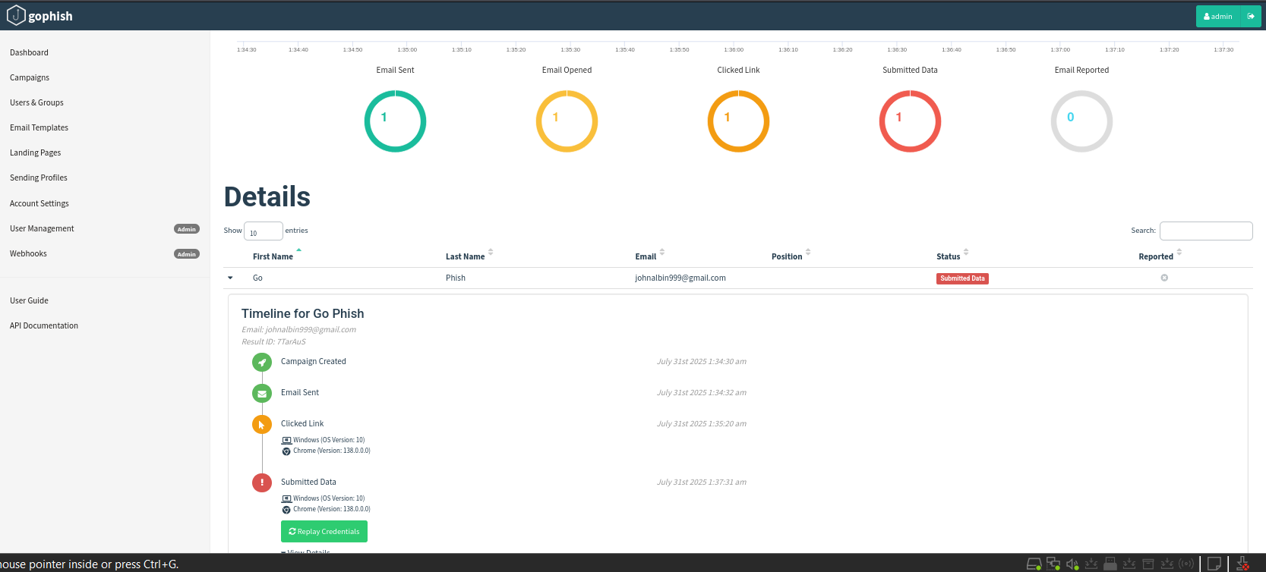The width and height of the screenshot is (1266, 572).
Task: Click the hard disk tray icon
Action: point(1034,564)
